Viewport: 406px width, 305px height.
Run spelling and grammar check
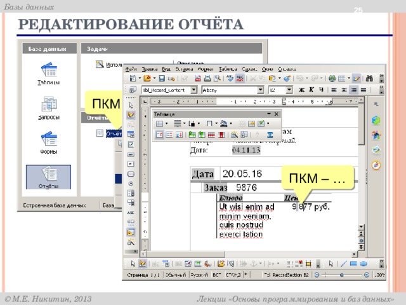[230, 78]
